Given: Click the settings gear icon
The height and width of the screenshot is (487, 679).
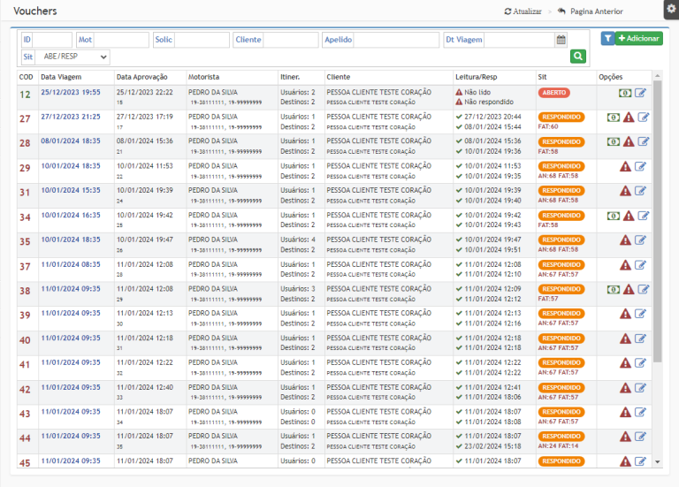Looking at the screenshot, I should pos(670,8).
